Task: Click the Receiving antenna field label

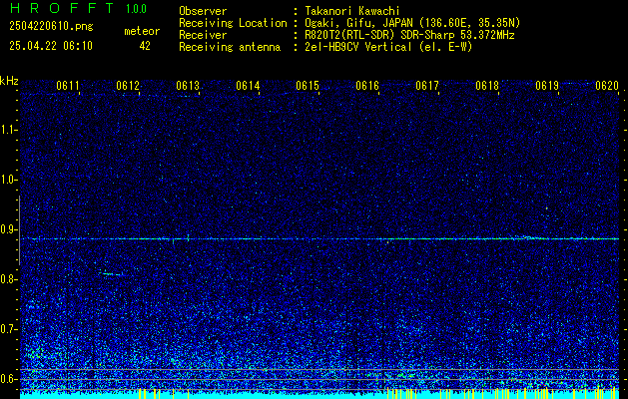Action: [x=230, y=47]
